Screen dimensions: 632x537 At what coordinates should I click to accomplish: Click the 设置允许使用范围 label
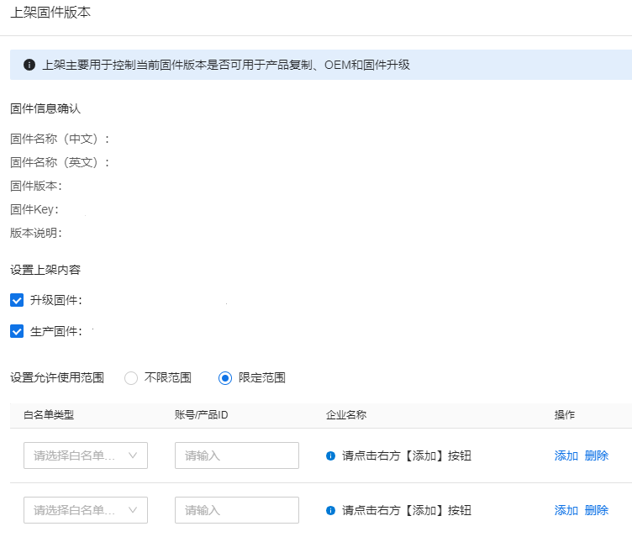pos(57,378)
